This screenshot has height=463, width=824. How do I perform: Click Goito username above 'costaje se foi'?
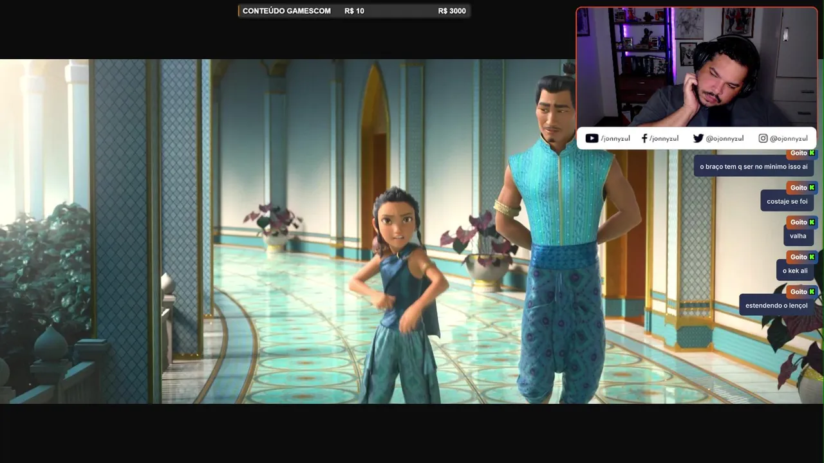(x=798, y=188)
